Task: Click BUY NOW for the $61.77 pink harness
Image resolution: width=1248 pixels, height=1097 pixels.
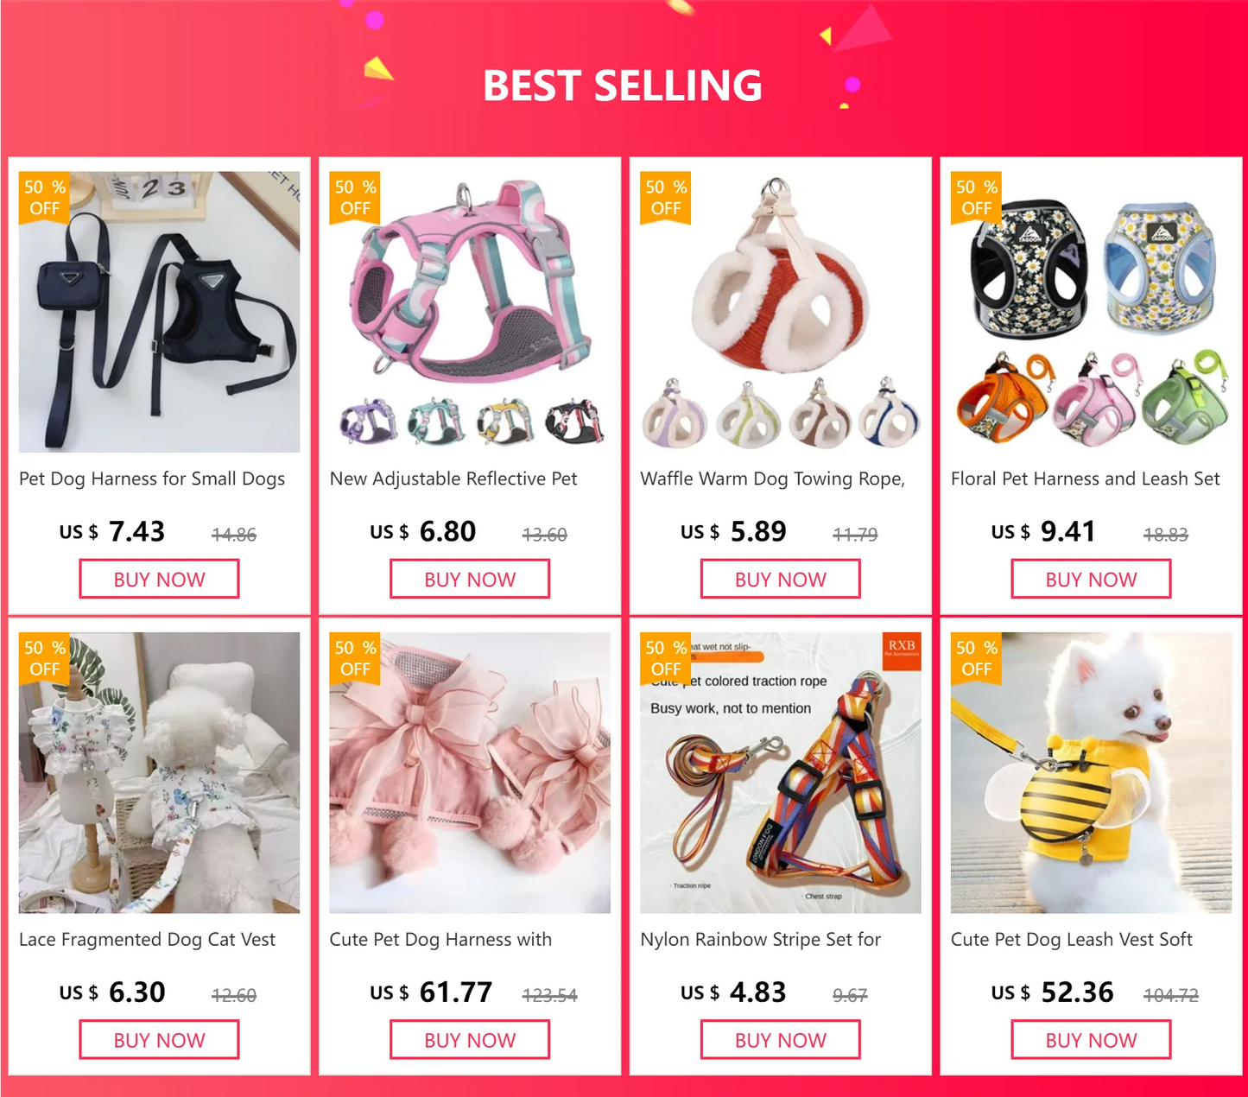Action: (x=470, y=1039)
